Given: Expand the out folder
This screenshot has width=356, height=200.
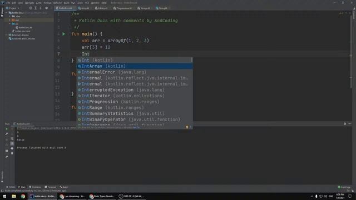Looking at the screenshot, I should pos(10,20).
